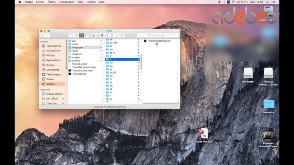Screen dimensions: 294x165
Task: Open the Aller menu
Action: pos(80,2)
